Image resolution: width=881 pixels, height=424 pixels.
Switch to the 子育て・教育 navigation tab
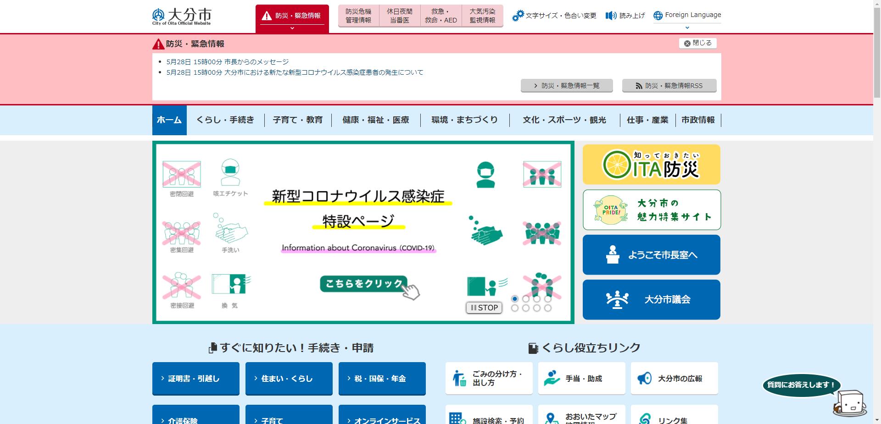(298, 120)
